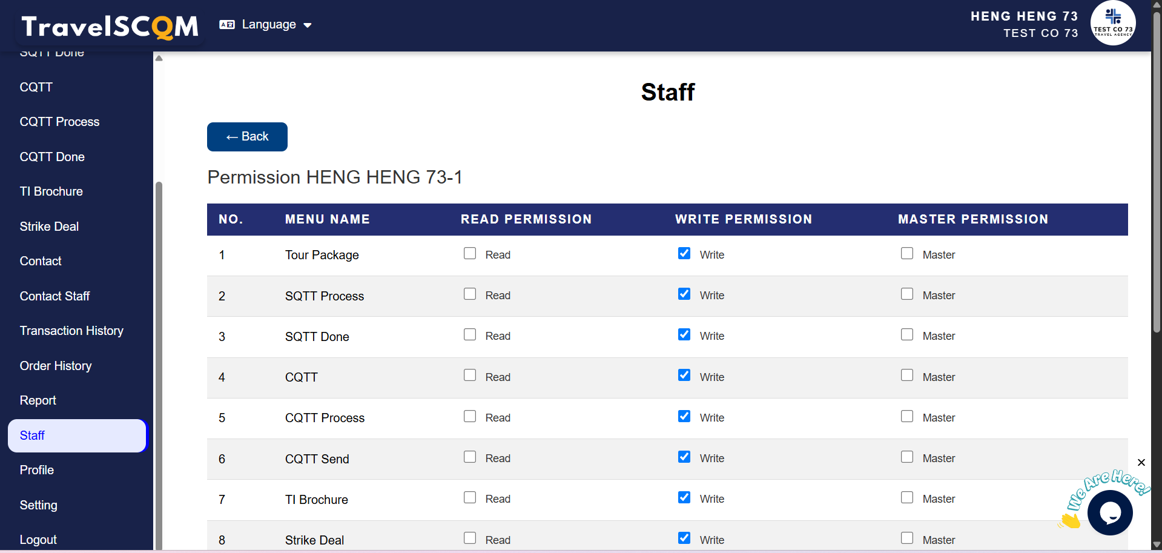Screen dimensions: 1162x553
Task: Enable Read permission for Tour Package
Action: click(x=470, y=254)
